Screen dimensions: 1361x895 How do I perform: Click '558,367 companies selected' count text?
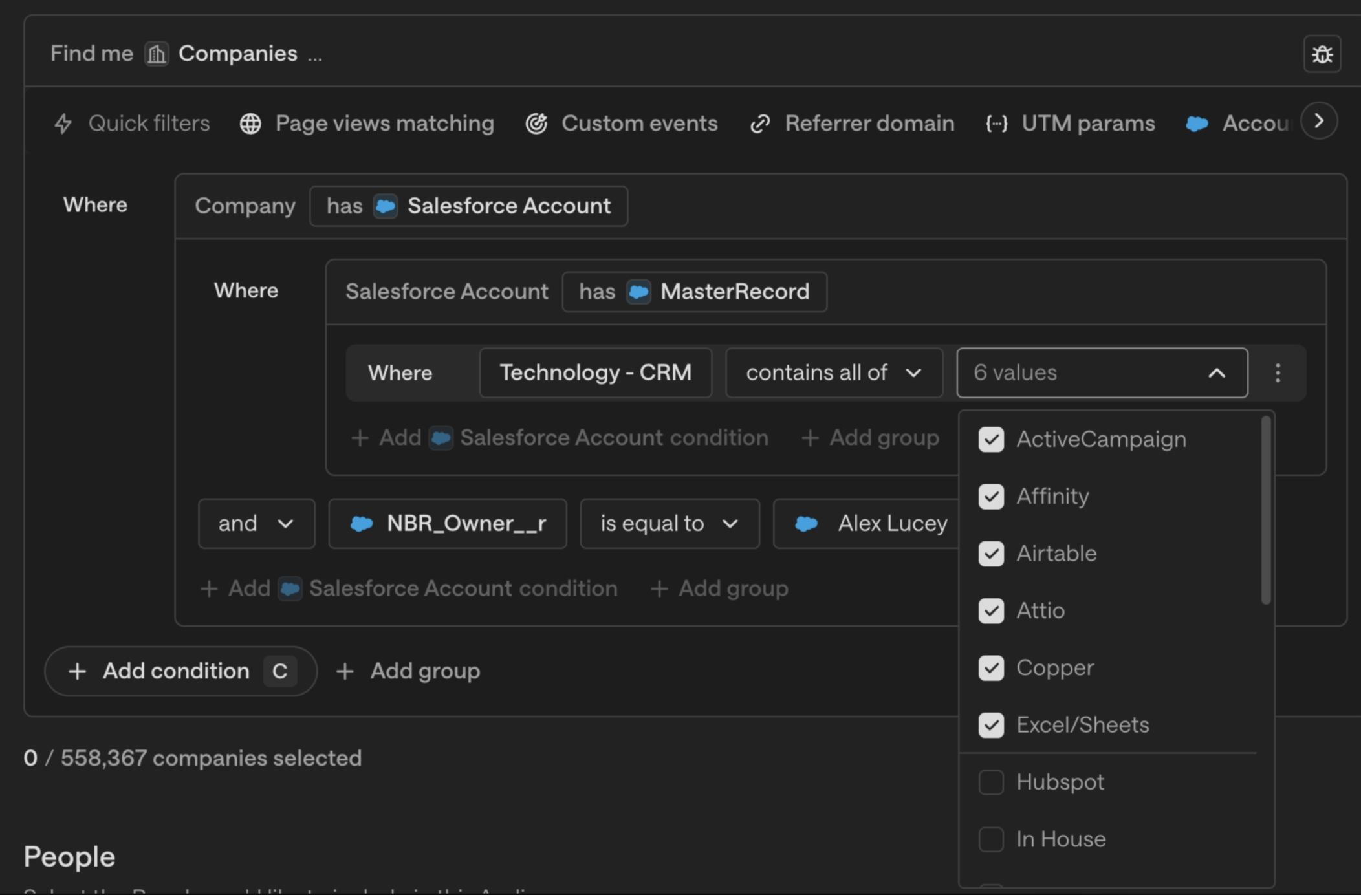click(x=211, y=759)
